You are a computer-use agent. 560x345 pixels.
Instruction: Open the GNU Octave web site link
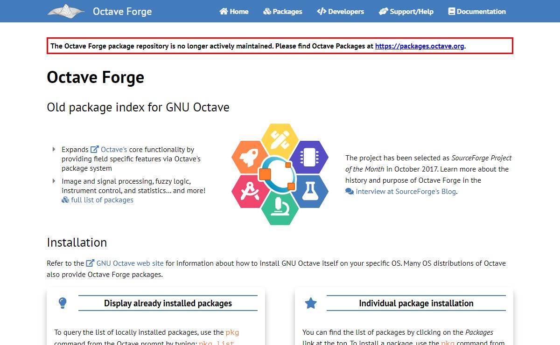[130, 263]
